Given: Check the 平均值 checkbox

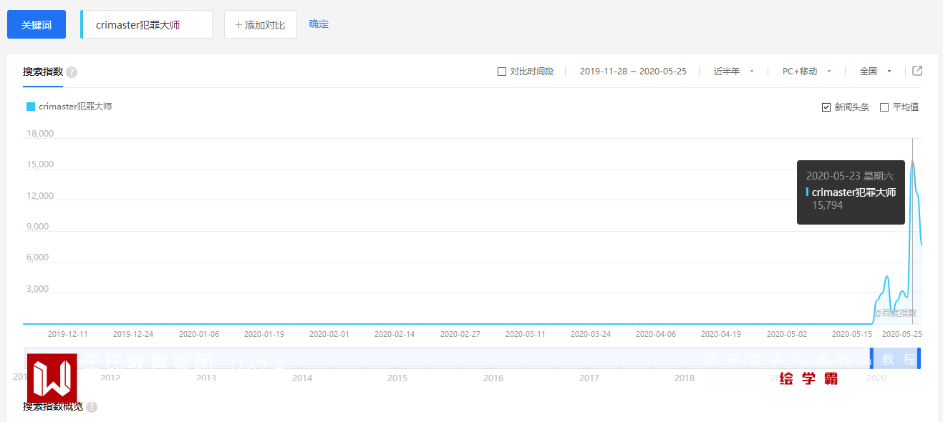Looking at the screenshot, I should 884,107.
